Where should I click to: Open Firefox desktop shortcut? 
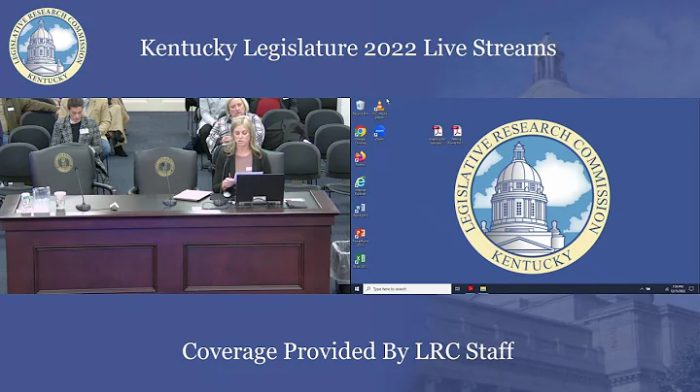point(361,158)
